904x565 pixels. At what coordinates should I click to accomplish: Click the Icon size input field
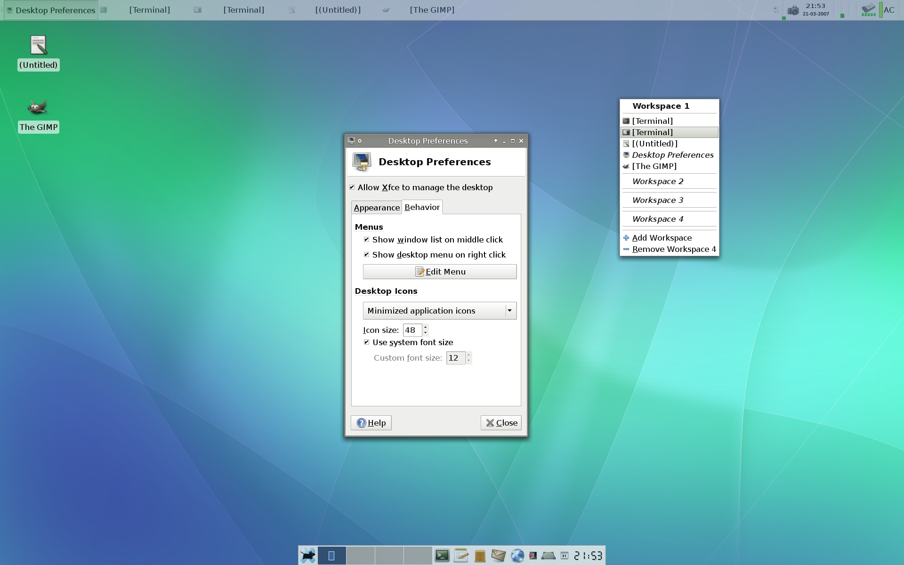(x=412, y=330)
